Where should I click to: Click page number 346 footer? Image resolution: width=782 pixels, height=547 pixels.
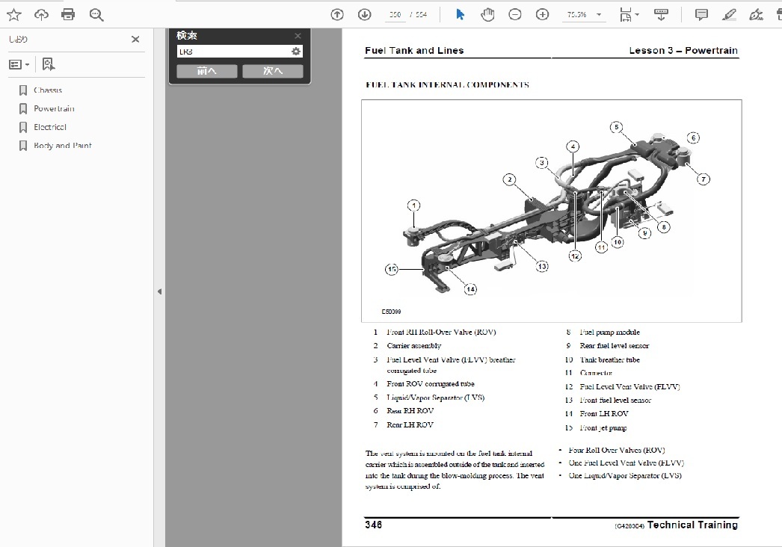click(374, 525)
